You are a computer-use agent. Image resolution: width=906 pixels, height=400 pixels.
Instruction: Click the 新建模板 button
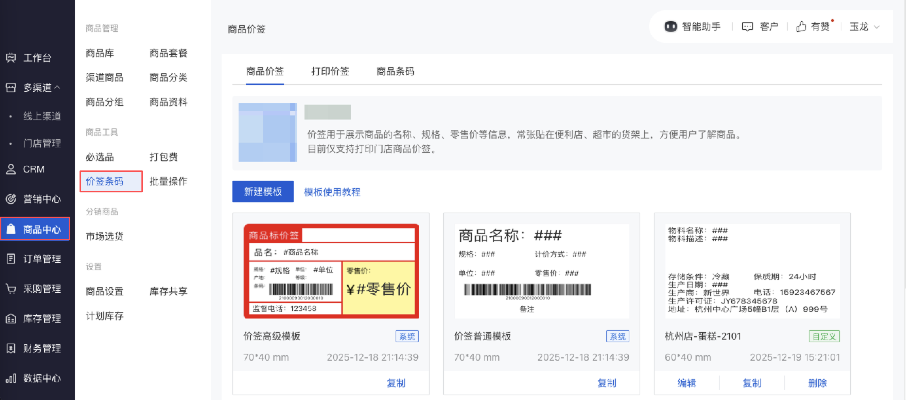click(263, 192)
